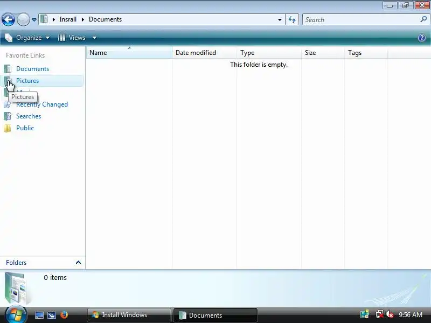Image resolution: width=431 pixels, height=323 pixels.
Task: Click the magnifier search icon
Action: [x=423, y=19]
